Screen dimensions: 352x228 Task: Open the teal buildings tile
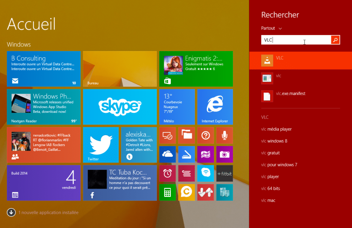[225, 192]
